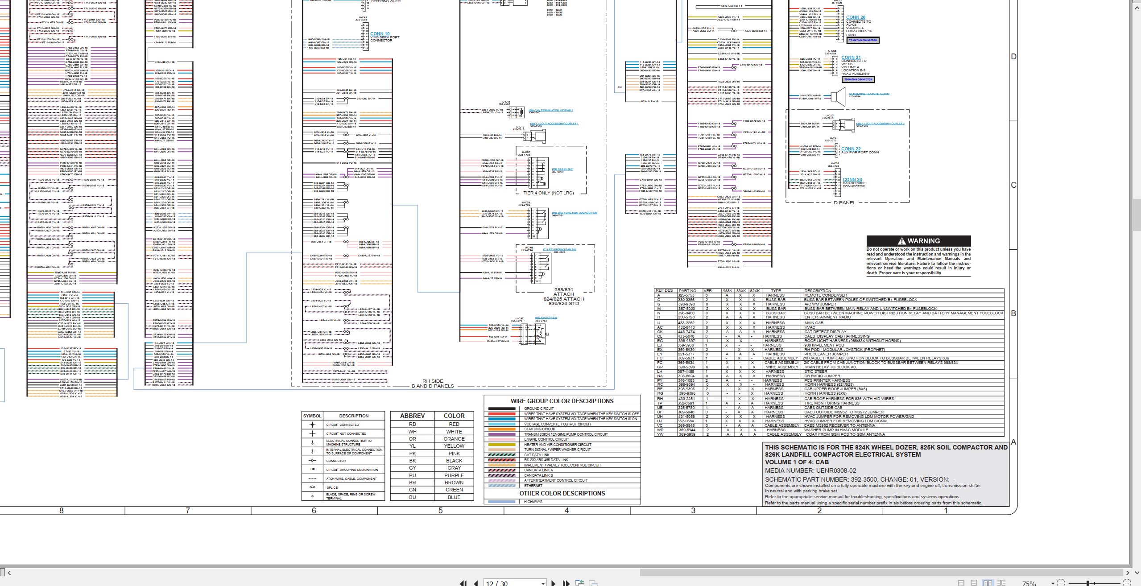1141x586 pixels.
Task: Enable single page continuous scrolling view
Action: [x=974, y=583]
